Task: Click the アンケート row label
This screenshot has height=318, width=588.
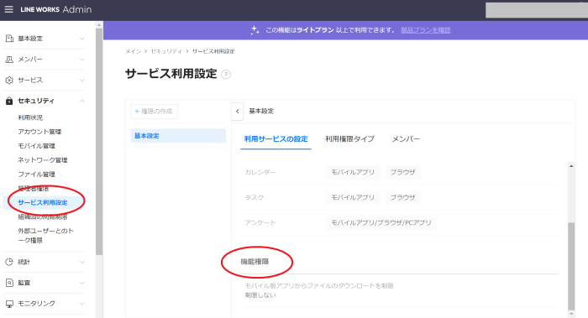Action: 260,222
